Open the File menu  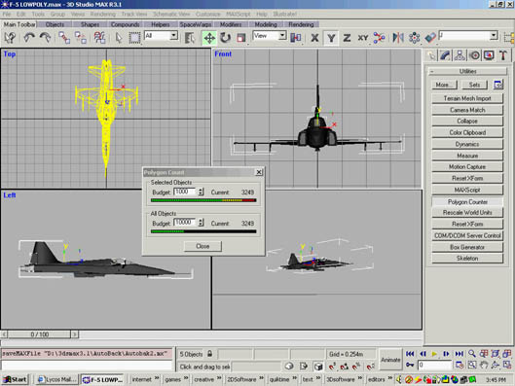(7, 15)
